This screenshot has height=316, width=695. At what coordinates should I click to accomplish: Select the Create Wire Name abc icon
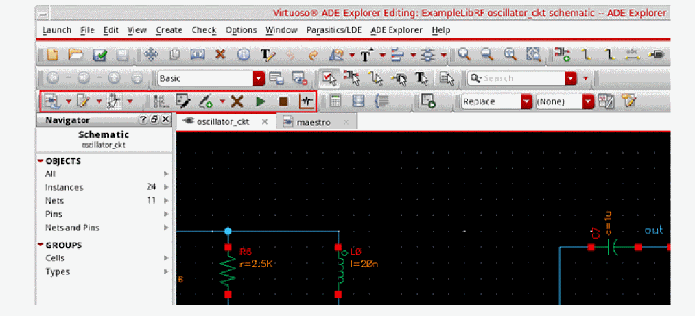632,54
